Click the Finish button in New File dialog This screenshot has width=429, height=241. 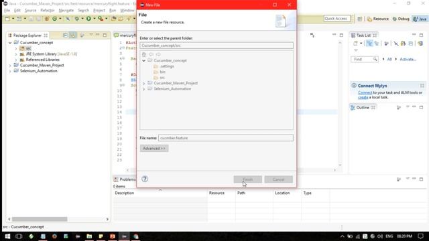[247, 179]
